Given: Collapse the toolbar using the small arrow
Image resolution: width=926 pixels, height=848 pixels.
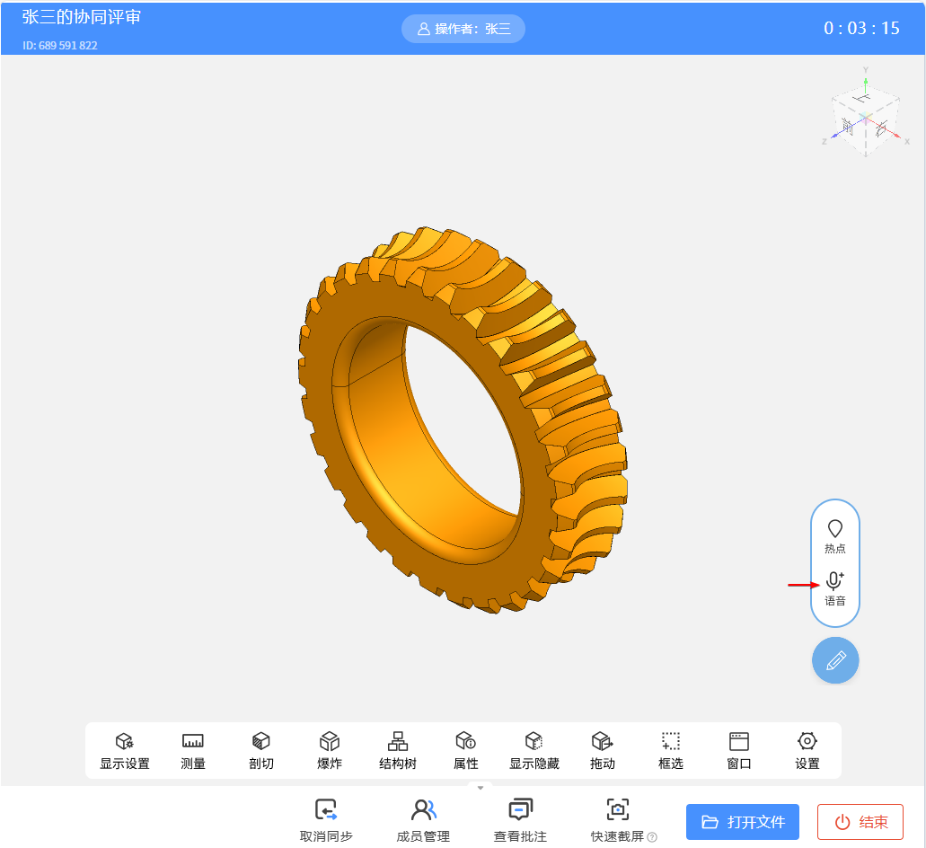Looking at the screenshot, I should pos(481,788).
